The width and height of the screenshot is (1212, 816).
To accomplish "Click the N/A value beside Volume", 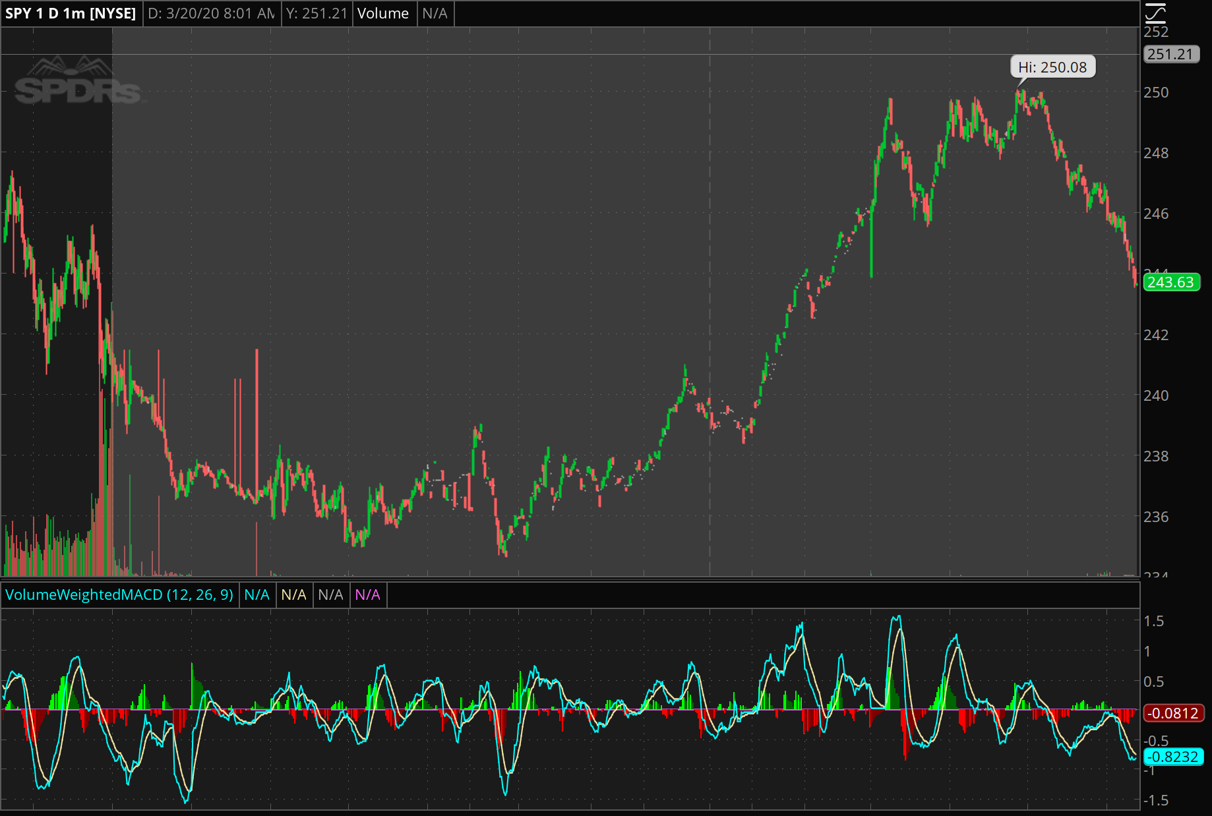I will tap(435, 13).
